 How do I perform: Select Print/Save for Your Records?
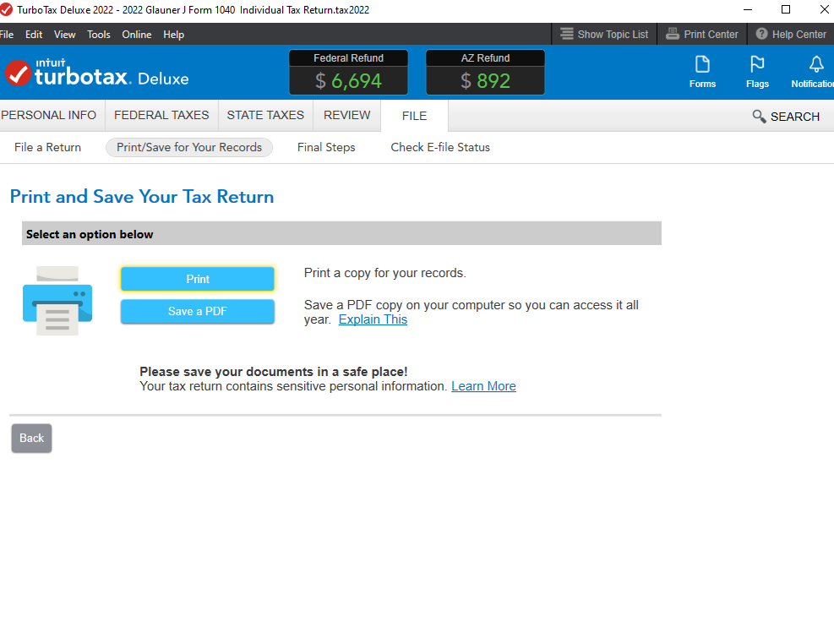[189, 147]
